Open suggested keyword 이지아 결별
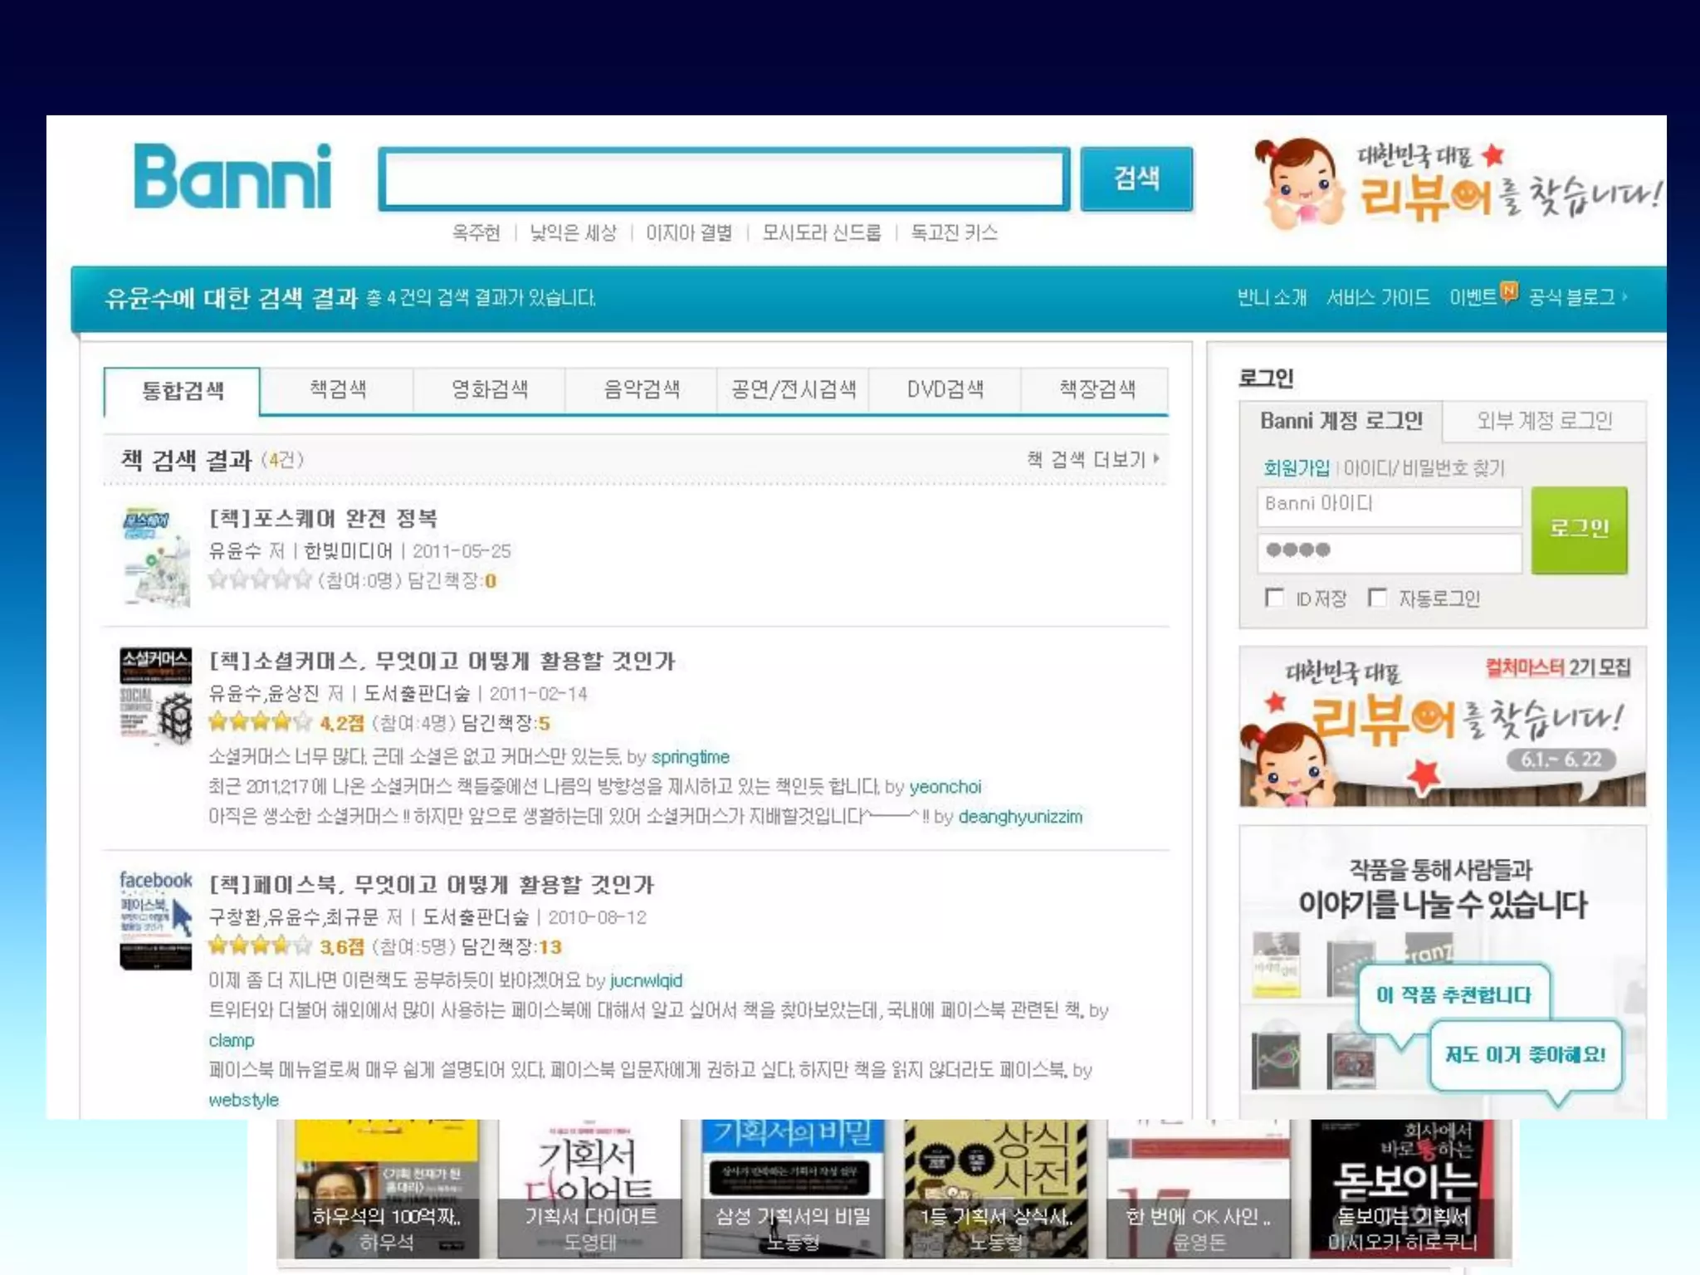 point(689,232)
